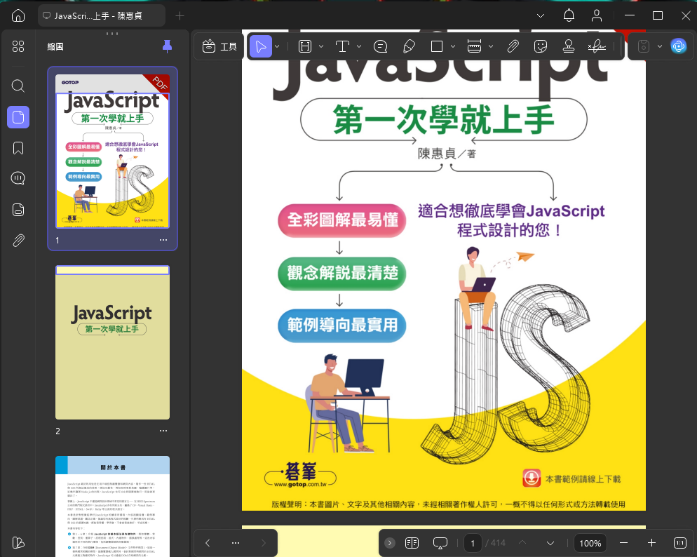Open a new tab with plus

tap(180, 15)
